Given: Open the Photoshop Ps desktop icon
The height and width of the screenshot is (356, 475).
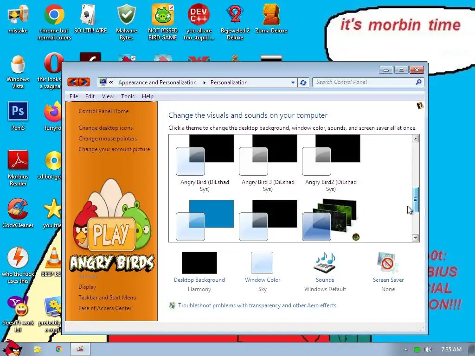Looking at the screenshot, I should coord(18,111).
